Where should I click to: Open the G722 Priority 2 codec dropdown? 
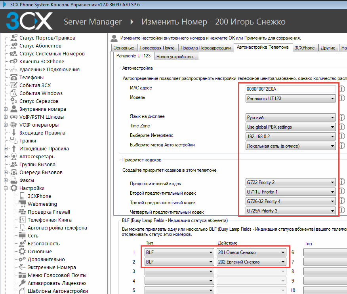pyautogui.click(x=291, y=182)
